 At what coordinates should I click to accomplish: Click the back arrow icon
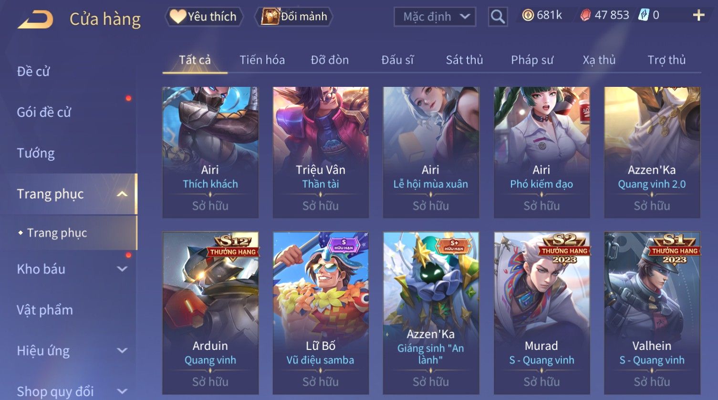(x=35, y=20)
